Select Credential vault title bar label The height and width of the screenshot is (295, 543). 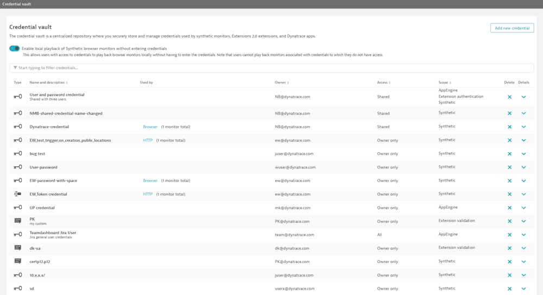click(x=17, y=4)
